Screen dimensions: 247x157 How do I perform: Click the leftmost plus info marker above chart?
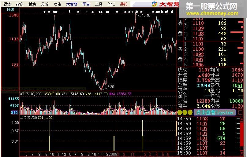click(44, 12)
